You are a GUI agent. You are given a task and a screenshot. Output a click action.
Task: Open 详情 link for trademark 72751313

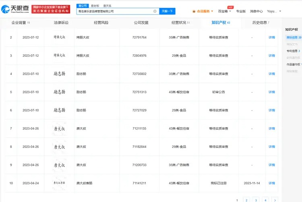click(272, 92)
